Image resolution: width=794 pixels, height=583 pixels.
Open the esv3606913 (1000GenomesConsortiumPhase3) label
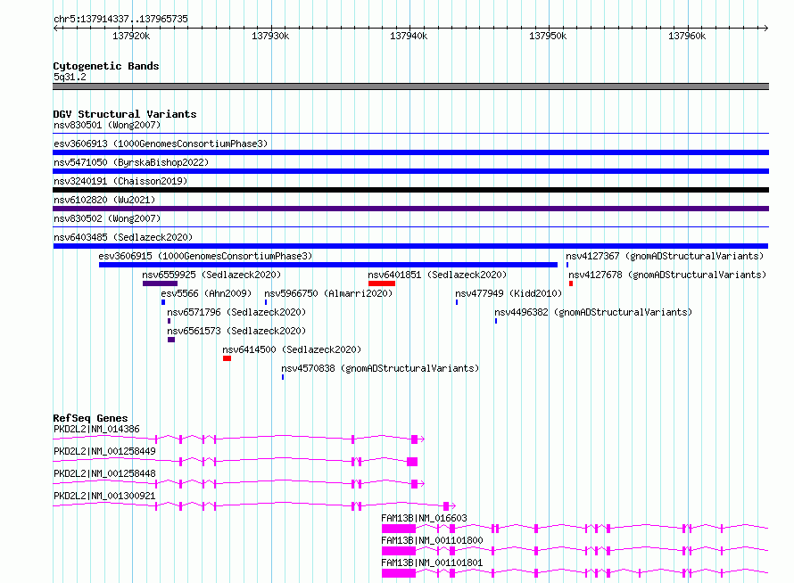pos(161,144)
